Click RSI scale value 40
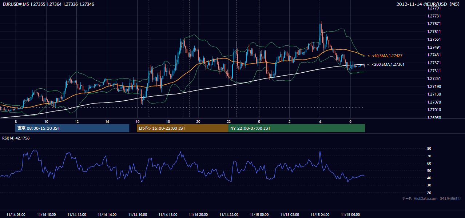Viewport: 465px width, 218px height. [429, 178]
